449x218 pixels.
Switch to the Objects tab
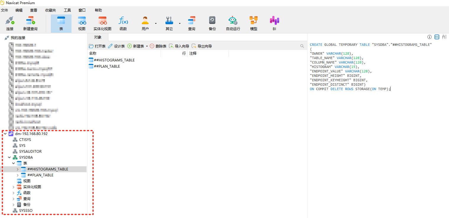[98, 37]
